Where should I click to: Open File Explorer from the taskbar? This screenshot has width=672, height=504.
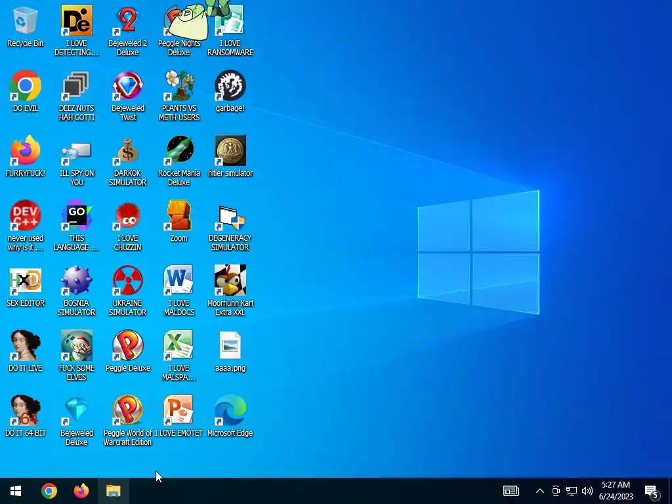(113, 491)
